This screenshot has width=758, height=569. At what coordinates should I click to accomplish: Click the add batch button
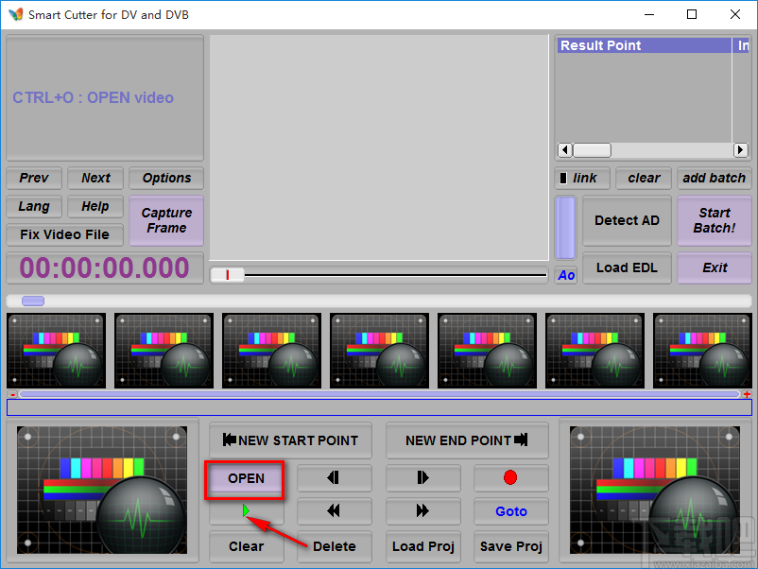(x=714, y=178)
